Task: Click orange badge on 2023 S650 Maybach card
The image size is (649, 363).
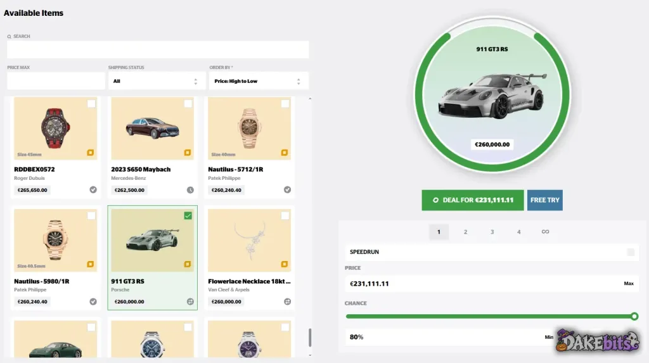Action: (x=188, y=153)
